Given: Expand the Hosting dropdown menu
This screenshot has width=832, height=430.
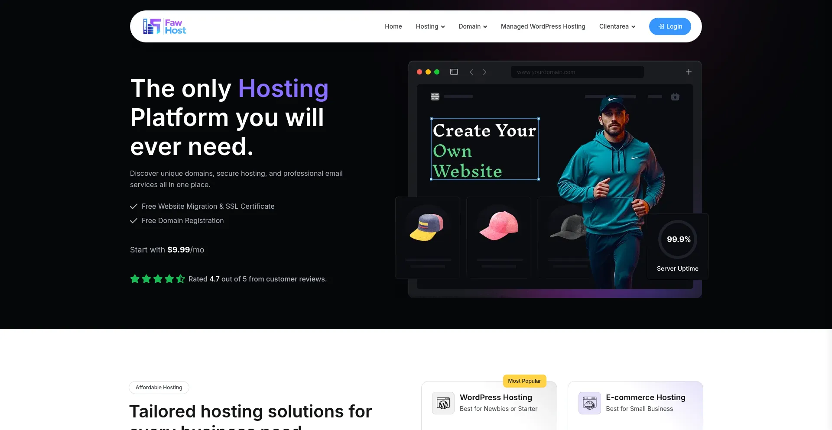Looking at the screenshot, I should click(430, 26).
